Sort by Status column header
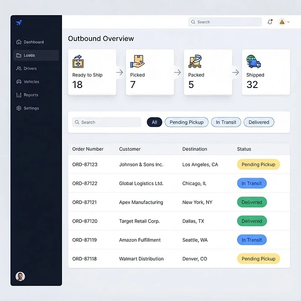 point(244,149)
